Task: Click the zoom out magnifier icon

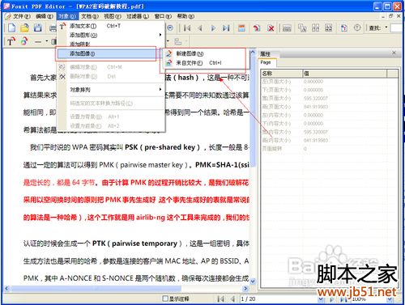Action: [170, 28]
